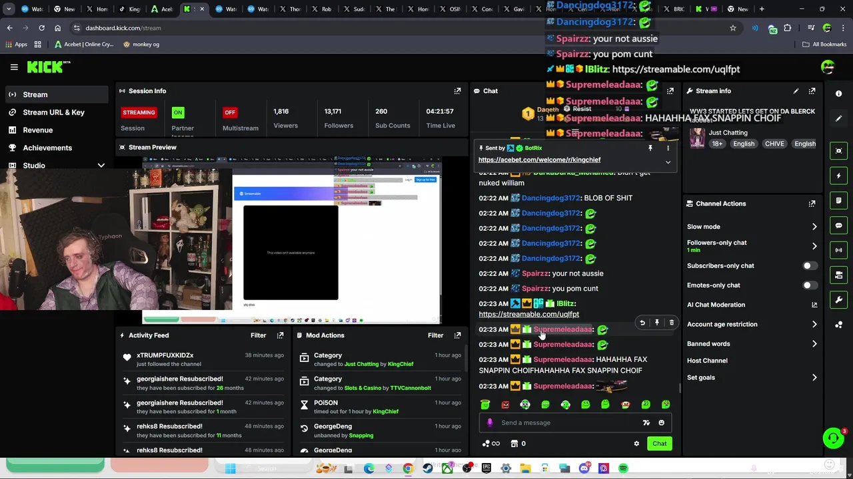Click the lightning bolt rail icon
Viewport: 853px width, 479px height.
839,176
